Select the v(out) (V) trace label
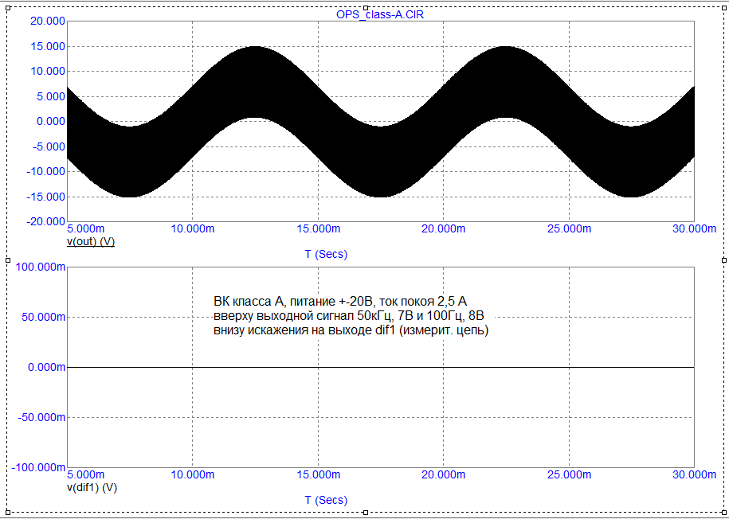Image resolution: width=729 pixels, height=519 pixels. point(91,242)
